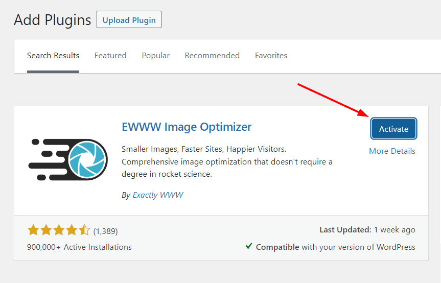Screen dimensions: 441x283
Task: Click the third gold rating star
Action: pyautogui.click(x=59, y=230)
